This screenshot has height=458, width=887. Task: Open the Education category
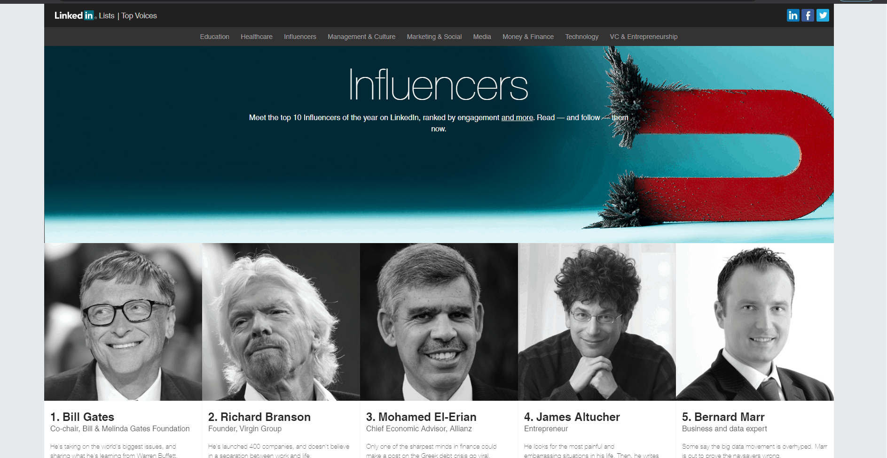click(x=214, y=37)
